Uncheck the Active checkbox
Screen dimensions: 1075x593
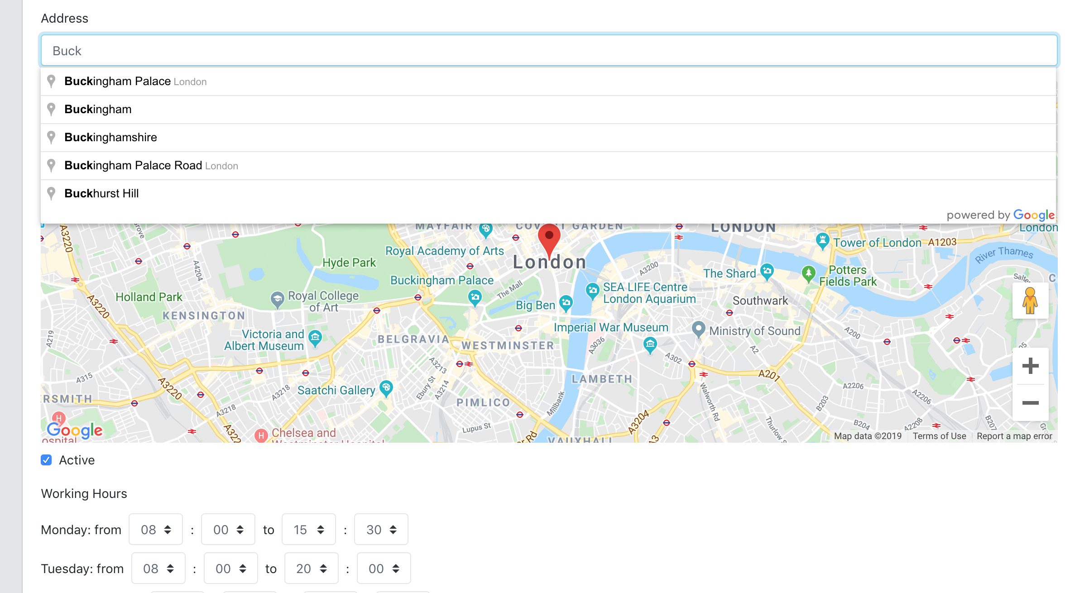(x=46, y=460)
